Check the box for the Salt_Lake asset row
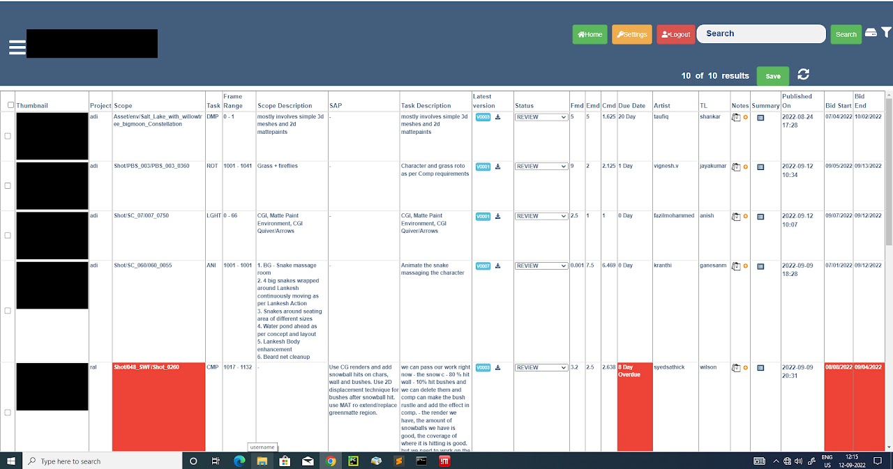This screenshot has width=893, height=469. [8, 136]
